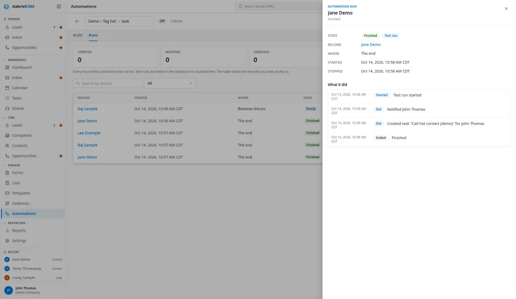Open Settings gear icon in sidebar
516x299 pixels.
coord(7,241)
